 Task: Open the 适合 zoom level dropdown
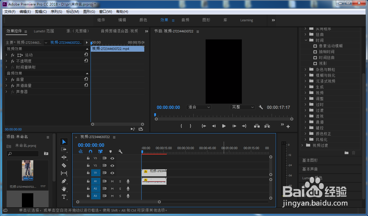[x=199, y=107]
